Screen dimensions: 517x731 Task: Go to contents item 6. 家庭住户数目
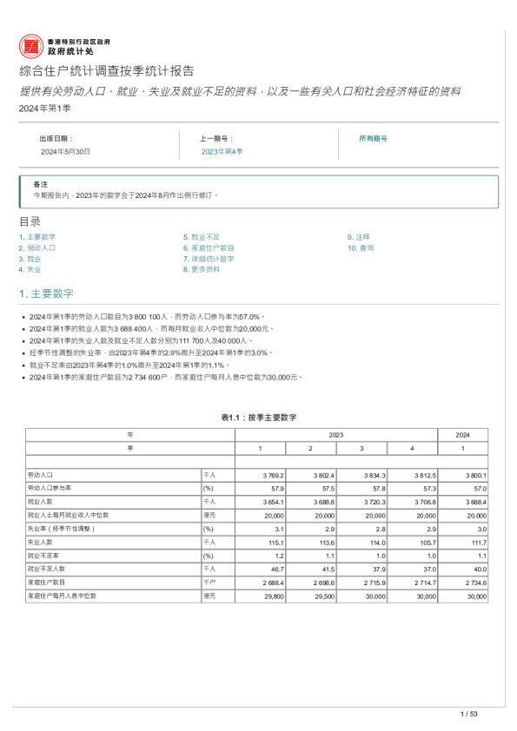tap(209, 247)
